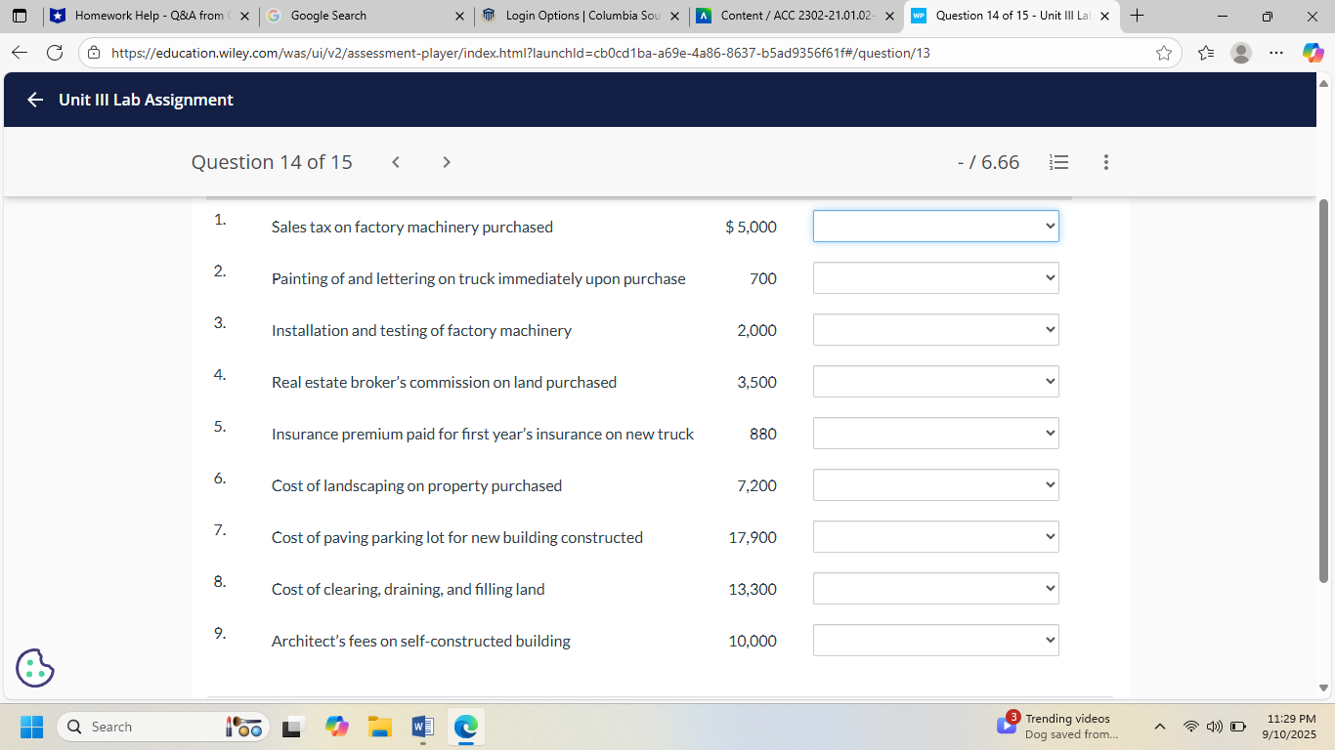The image size is (1335, 750).
Task: Open Microsoft Edge from the taskbar
Action: click(466, 727)
